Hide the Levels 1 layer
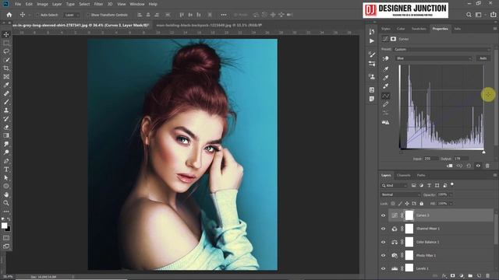The width and height of the screenshot is (499, 280). (x=383, y=268)
